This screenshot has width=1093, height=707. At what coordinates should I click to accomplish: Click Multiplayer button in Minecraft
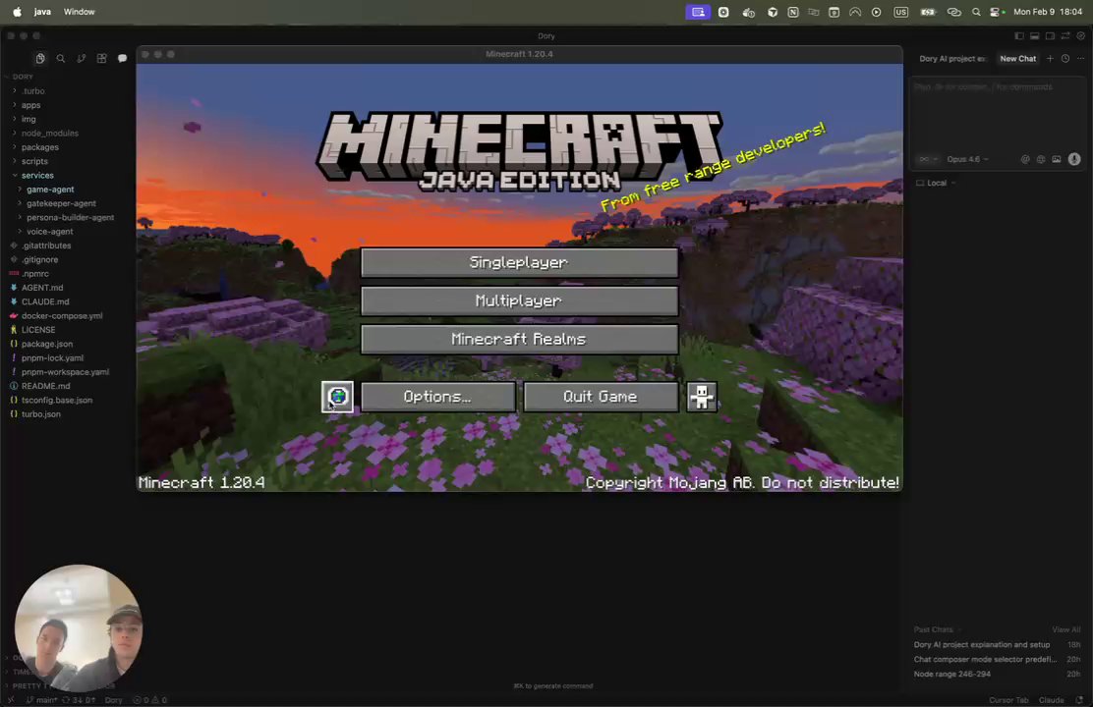point(519,300)
